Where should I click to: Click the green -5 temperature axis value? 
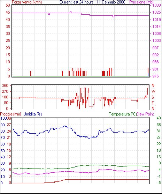pos(159,182)
